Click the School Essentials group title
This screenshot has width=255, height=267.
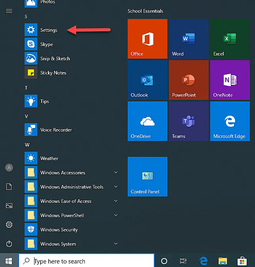pyautogui.click(x=145, y=11)
